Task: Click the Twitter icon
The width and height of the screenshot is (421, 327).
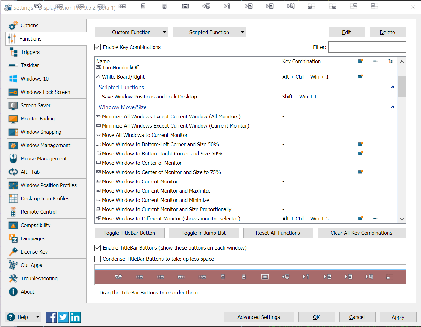Action: point(63,317)
